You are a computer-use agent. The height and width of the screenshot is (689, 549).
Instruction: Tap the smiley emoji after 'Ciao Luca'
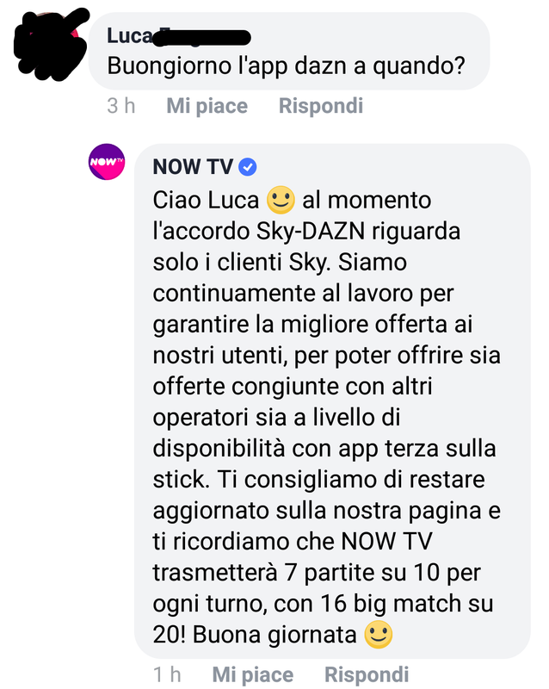(281, 200)
